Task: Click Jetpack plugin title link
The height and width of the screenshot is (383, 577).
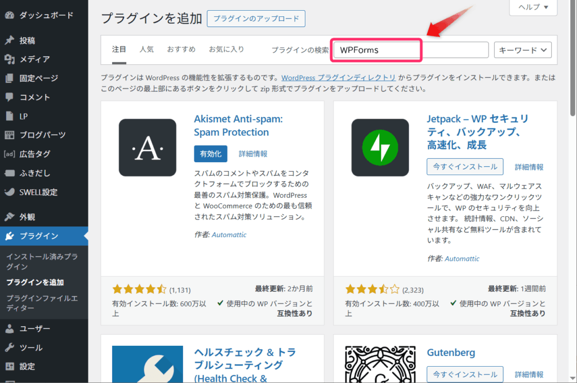Action: (x=478, y=132)
